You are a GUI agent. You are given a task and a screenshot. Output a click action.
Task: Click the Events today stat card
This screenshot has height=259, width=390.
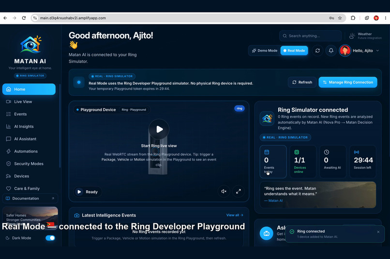click(x=273, y=162)
